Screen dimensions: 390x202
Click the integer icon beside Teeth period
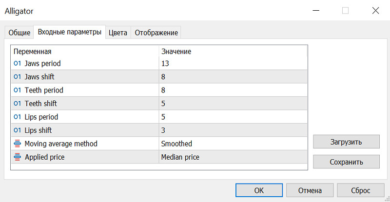point(17,90)
